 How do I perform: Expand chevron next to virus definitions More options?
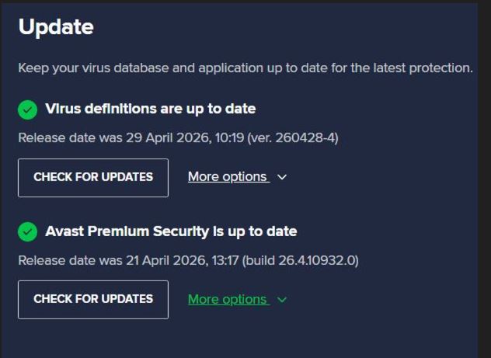tap(282, 177)
